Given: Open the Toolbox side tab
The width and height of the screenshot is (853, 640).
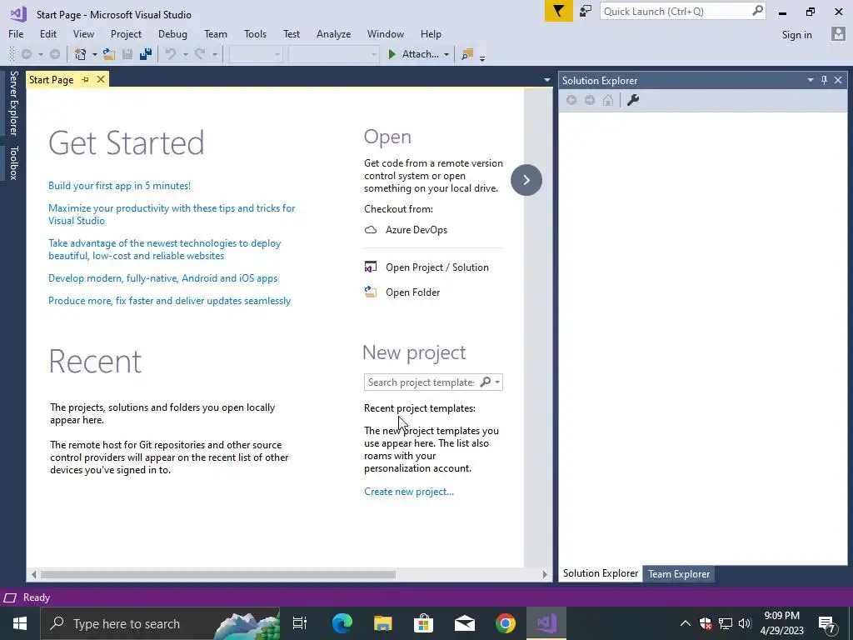Looking at the screenshot, I should point(13,162).
